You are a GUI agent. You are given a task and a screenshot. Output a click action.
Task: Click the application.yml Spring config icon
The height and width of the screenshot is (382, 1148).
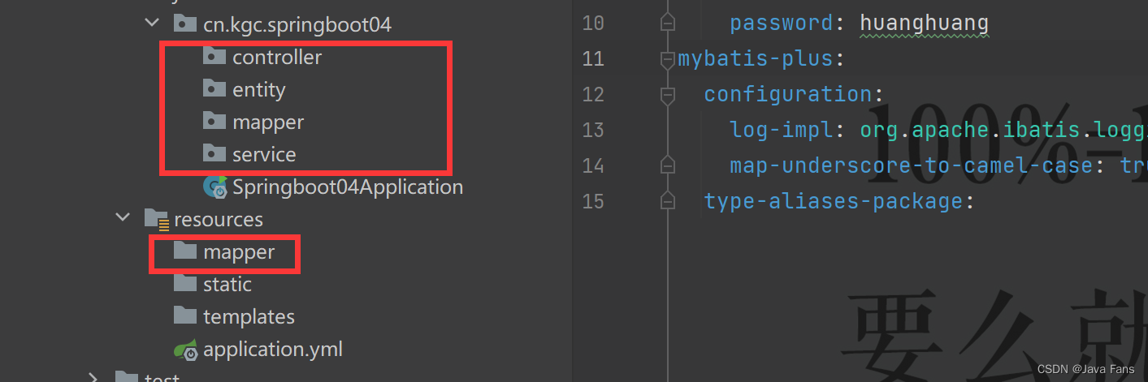coord(186,350)
